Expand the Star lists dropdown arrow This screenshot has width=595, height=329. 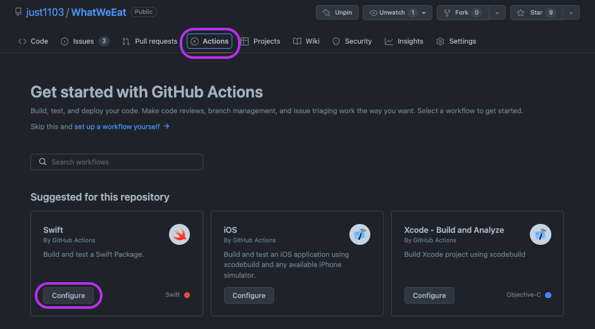click(571, 13)
